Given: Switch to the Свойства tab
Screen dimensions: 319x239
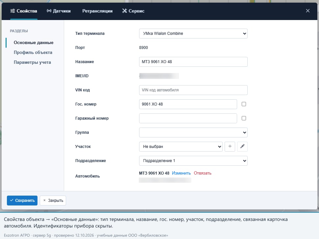Looking at the screenshot, I should 24,11.
